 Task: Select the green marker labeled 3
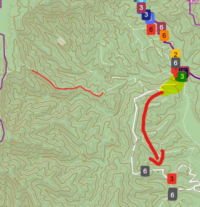click(182, 76)
